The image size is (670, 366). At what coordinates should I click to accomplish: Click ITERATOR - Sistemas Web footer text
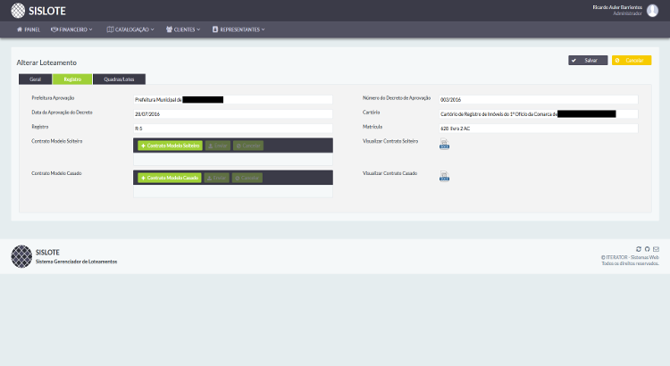[x=632, y=257]
